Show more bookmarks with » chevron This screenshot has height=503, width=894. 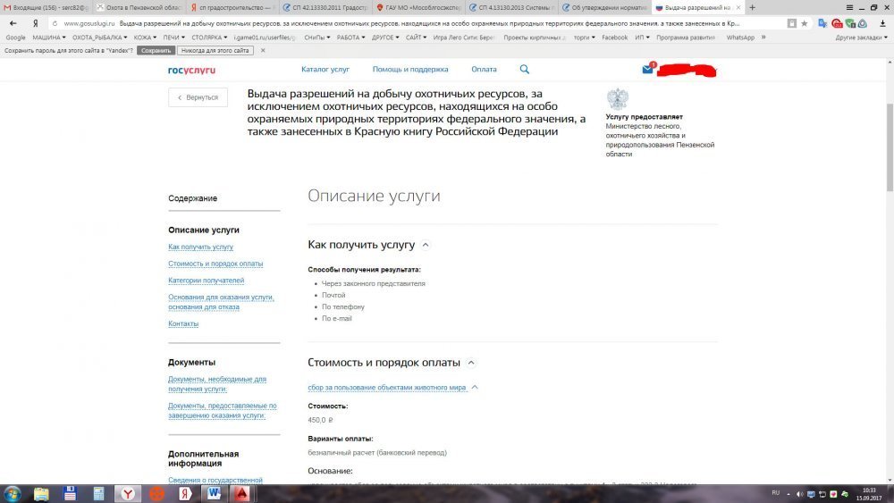(763, 38)
